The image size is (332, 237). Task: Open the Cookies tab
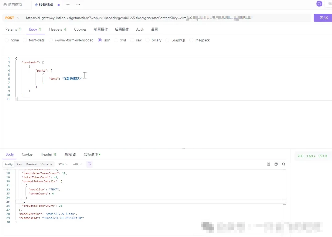(80, 29)
